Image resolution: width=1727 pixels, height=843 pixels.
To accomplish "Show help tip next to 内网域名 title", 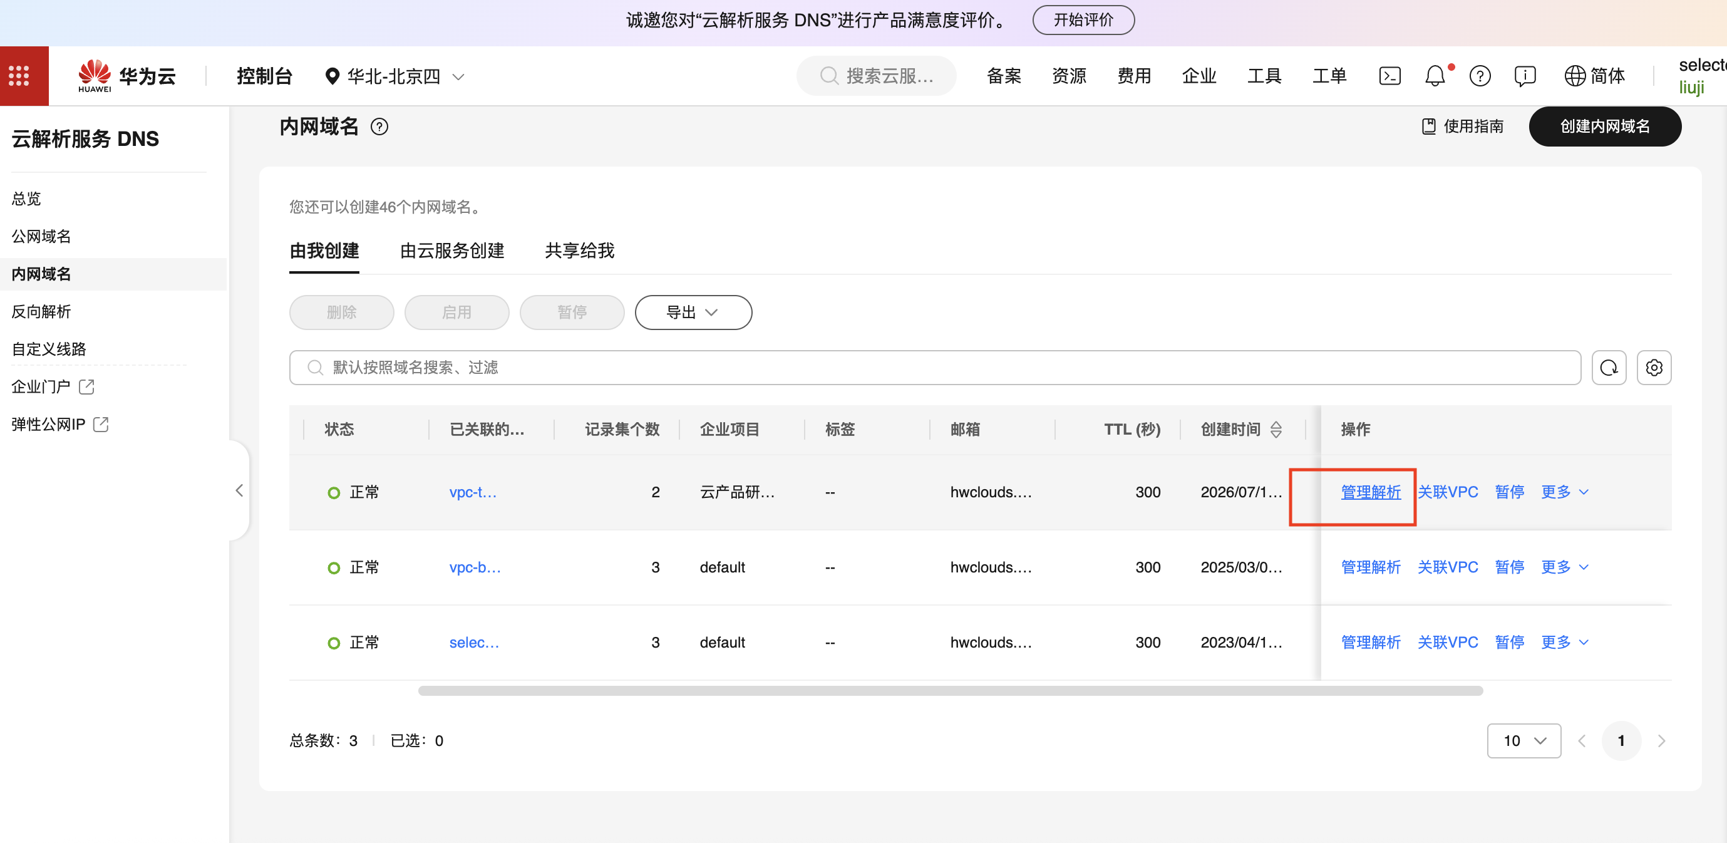I will 379,127.
